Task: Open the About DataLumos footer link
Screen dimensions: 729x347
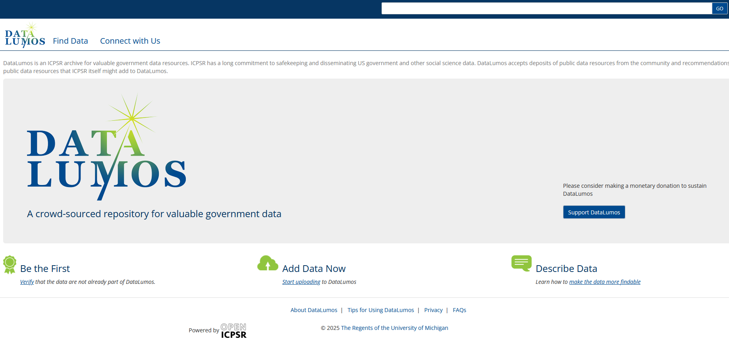Action: (314, 310)
